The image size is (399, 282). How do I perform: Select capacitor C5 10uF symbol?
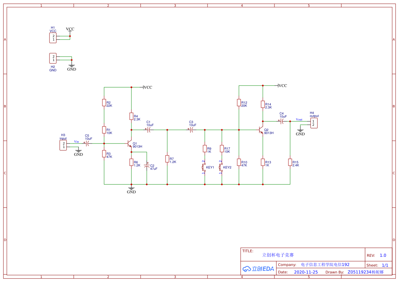tap(87, 144)
